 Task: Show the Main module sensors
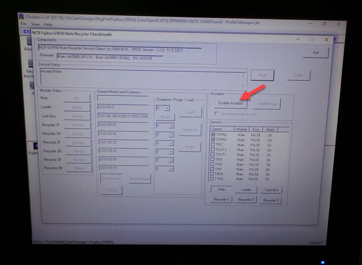coord(221,190)
